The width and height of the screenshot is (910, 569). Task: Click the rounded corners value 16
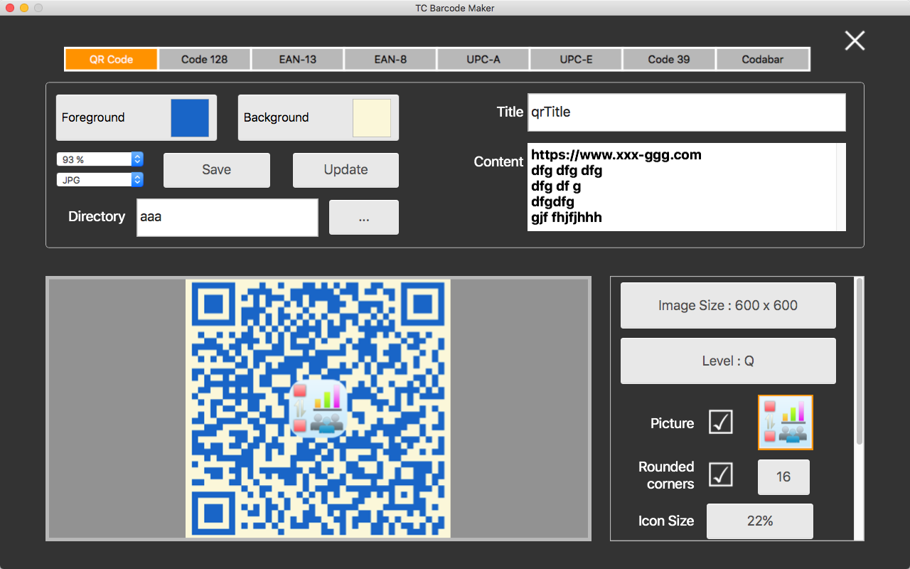pos(783,477)
